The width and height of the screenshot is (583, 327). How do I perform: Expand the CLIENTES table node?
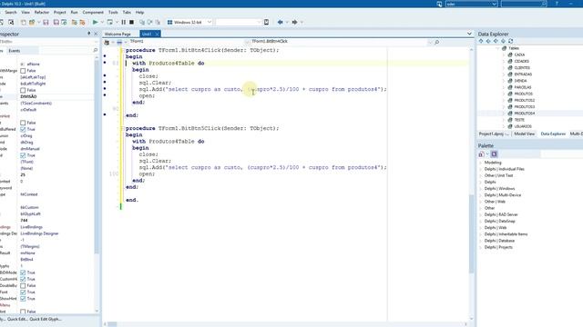click(x=504, y=68)
